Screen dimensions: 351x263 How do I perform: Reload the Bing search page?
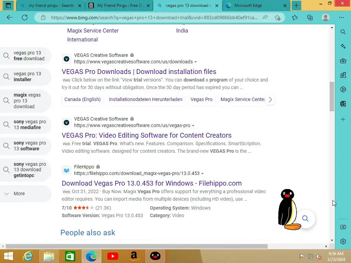pos(25,17)
